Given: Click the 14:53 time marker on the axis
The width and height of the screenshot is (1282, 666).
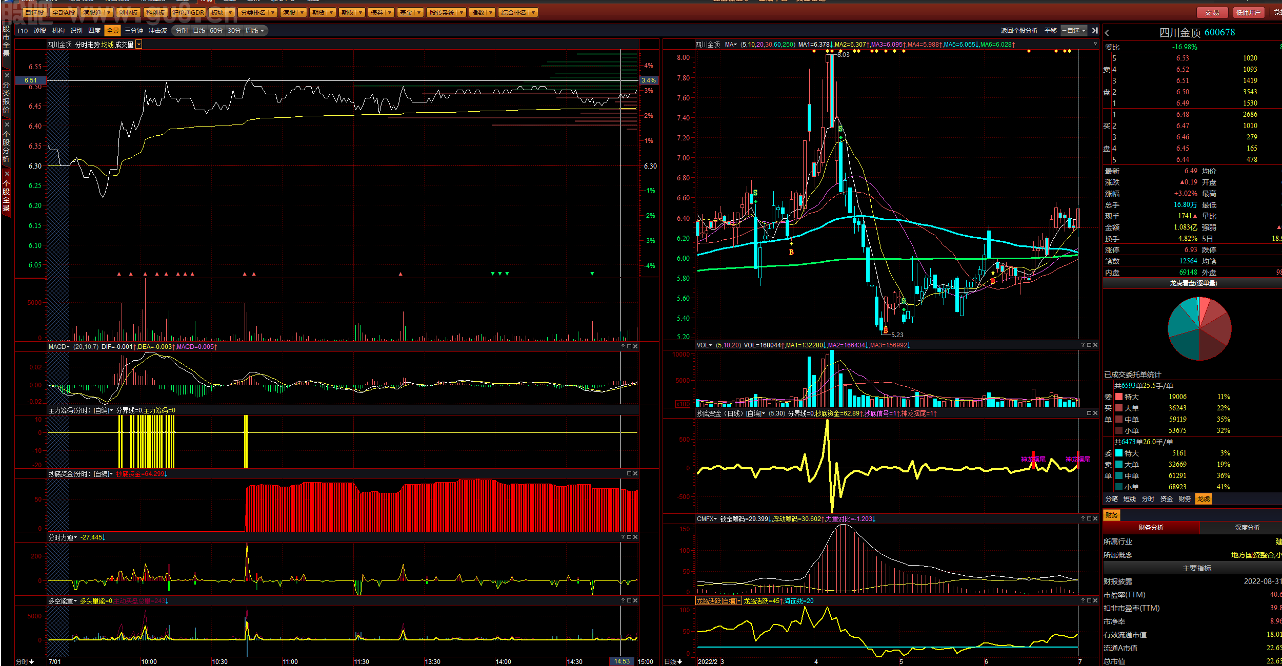Looking at the screenshot, I should 622,662.
